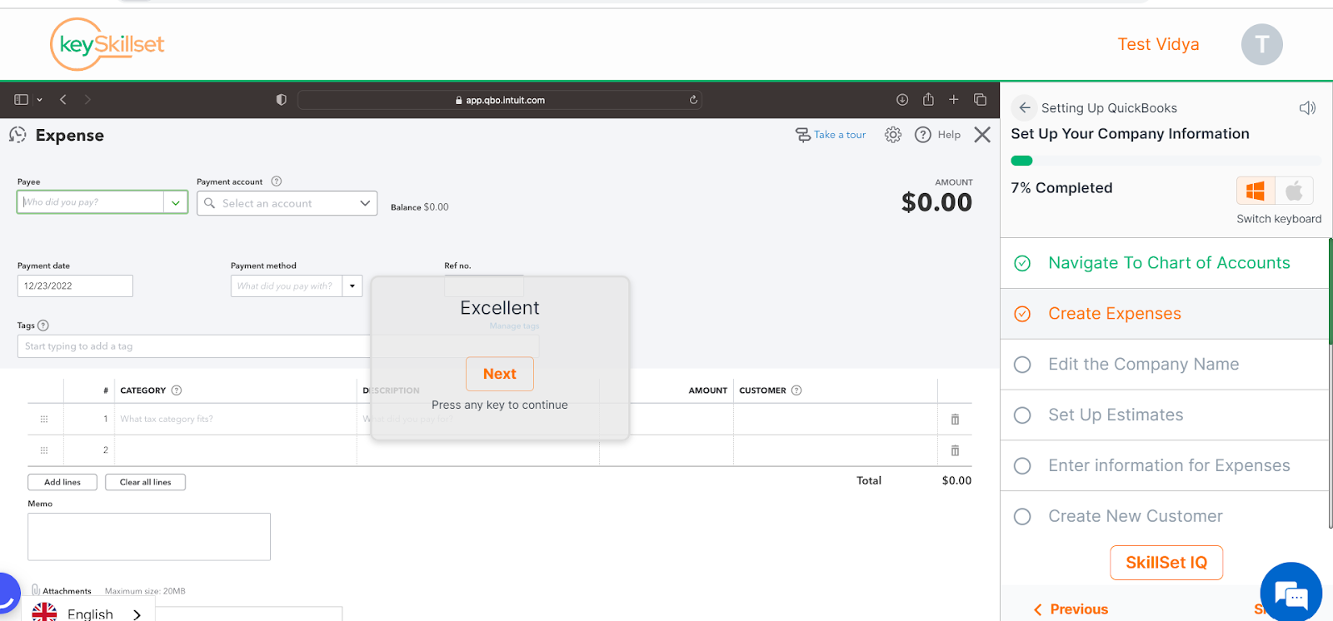The image size is (1333, 621).
Task: Select Create New Customer step
Action: 1164,517
